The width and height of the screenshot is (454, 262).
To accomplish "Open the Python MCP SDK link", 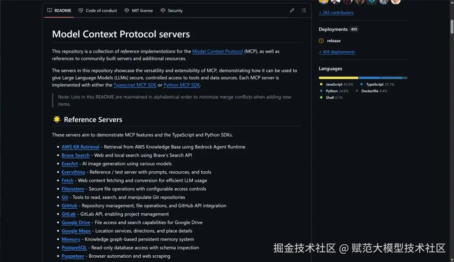I will click(x=182, y=85).
